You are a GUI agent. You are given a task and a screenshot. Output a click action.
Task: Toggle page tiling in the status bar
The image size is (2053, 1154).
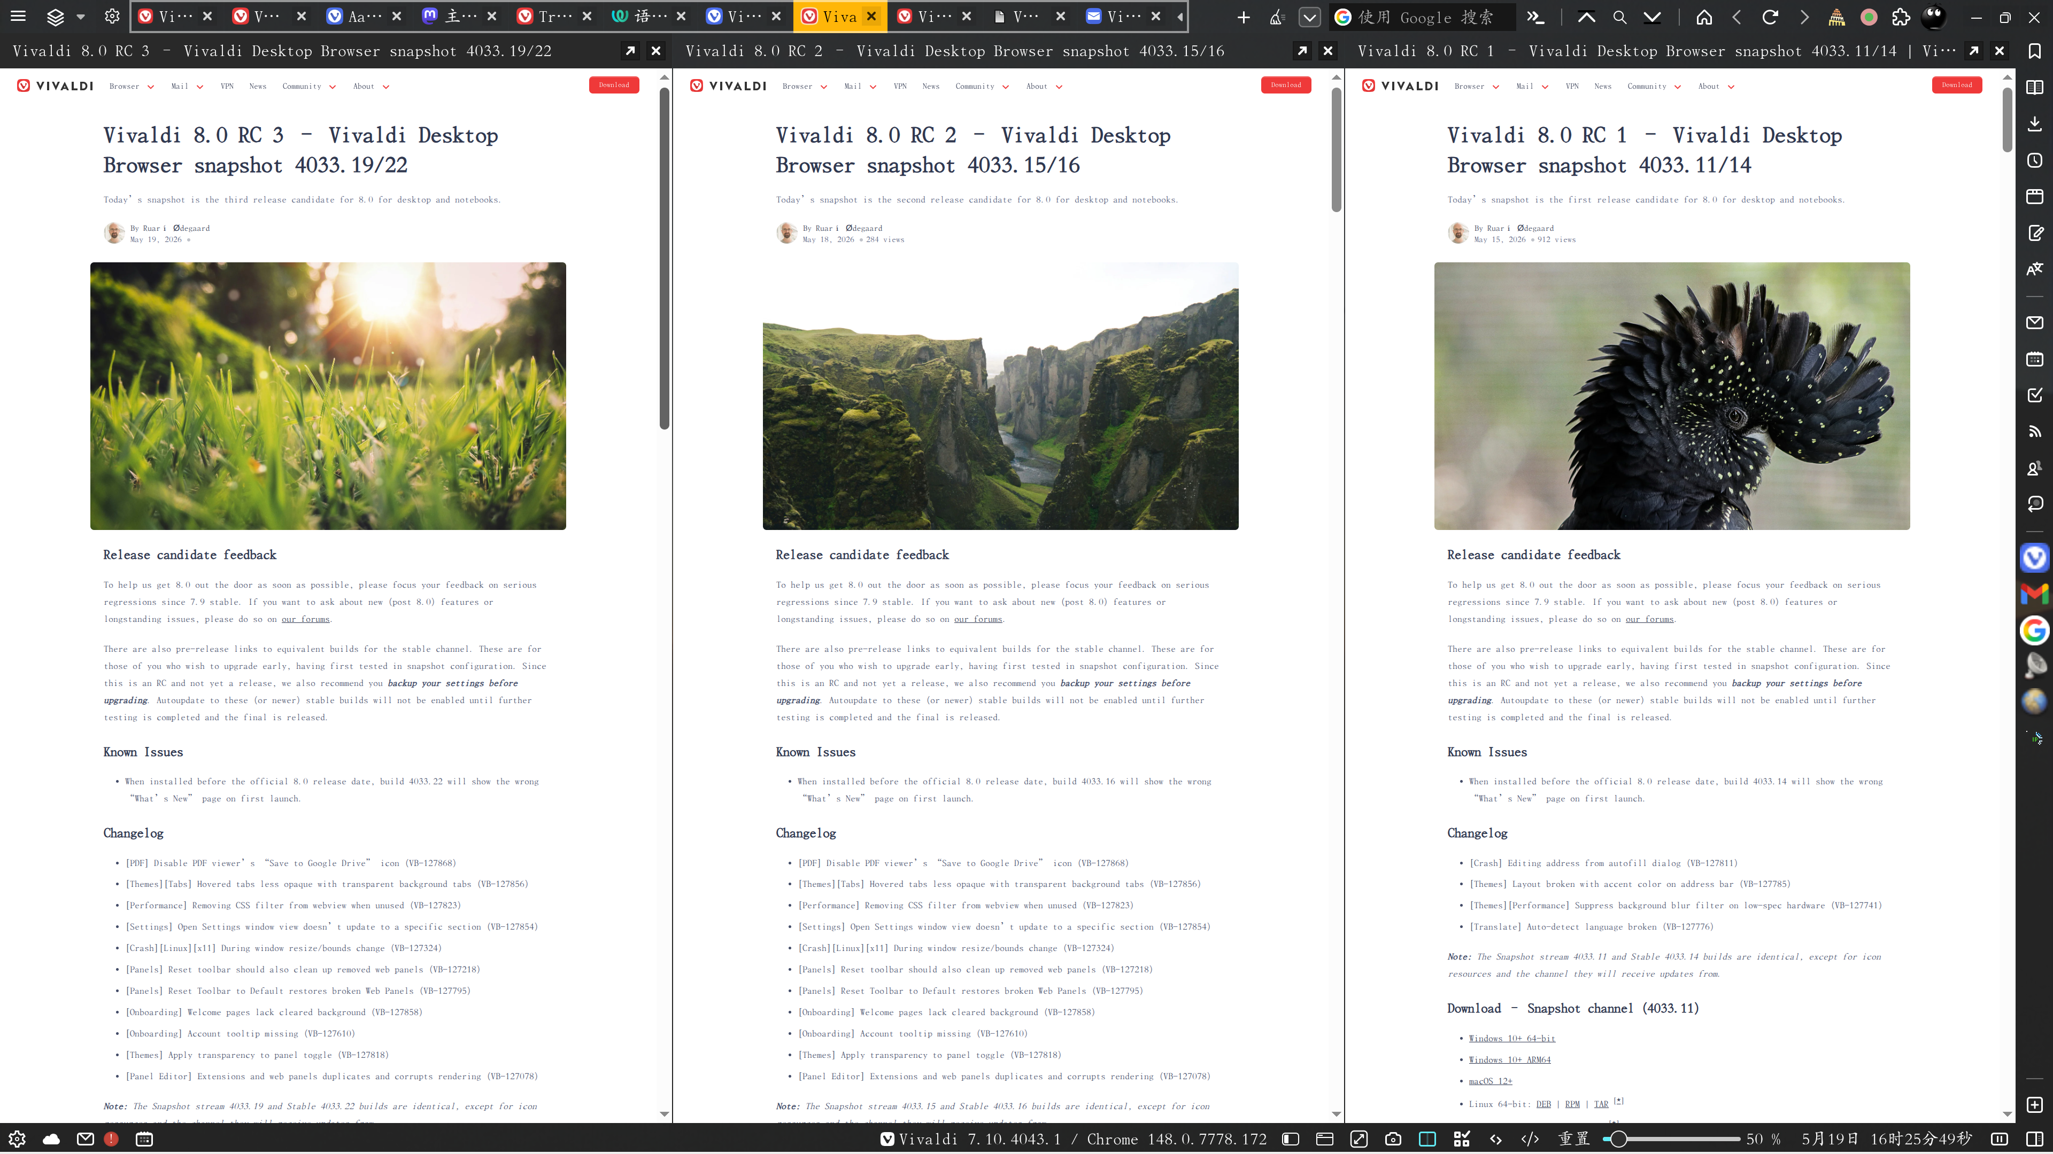coord(1427,1139)
